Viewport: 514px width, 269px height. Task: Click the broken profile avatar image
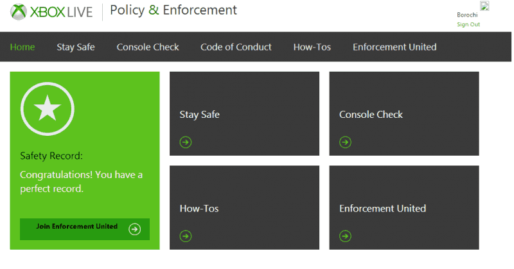[485, 6]
